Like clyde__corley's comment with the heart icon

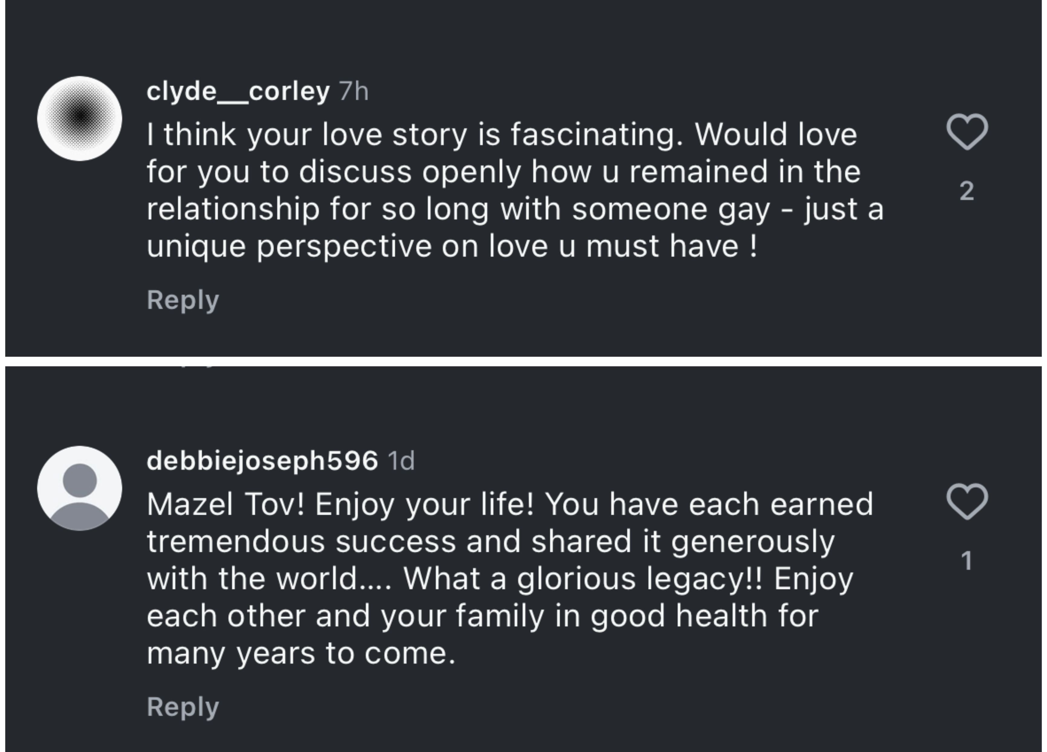click(967, 132)
